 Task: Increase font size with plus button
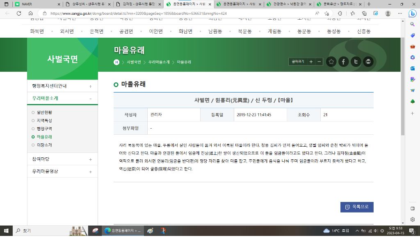click(x=311, y=61)
